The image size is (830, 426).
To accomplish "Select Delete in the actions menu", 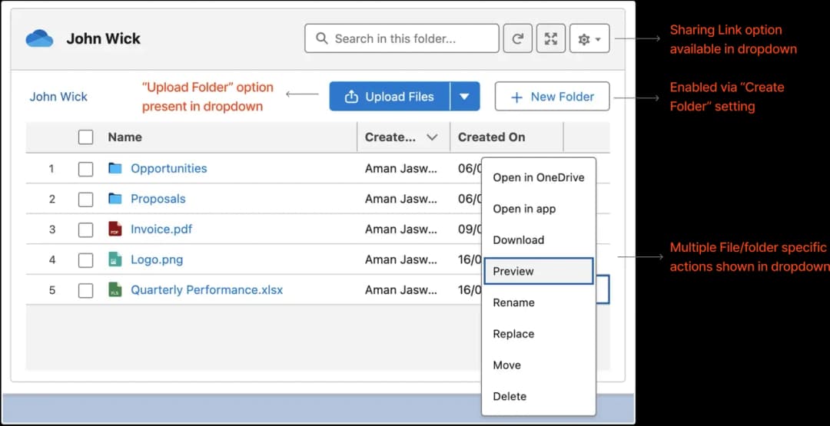I will point(538,396).
